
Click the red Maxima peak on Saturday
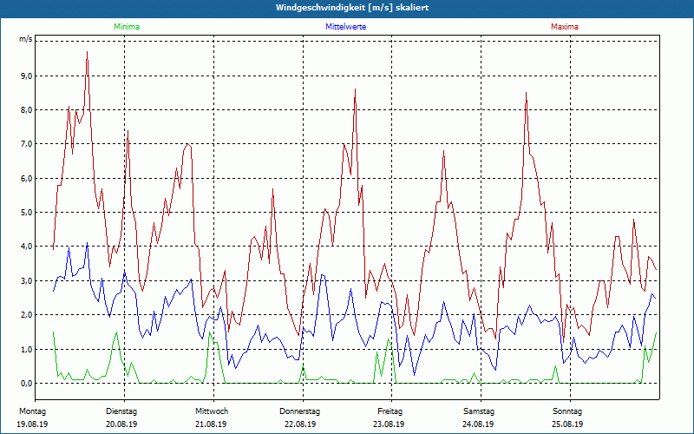[x=526, y=93]
